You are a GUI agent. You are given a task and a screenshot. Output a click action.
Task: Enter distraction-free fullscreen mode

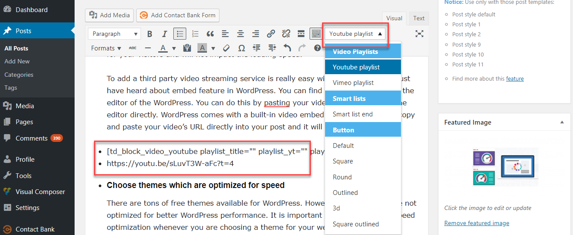(419, 34)
